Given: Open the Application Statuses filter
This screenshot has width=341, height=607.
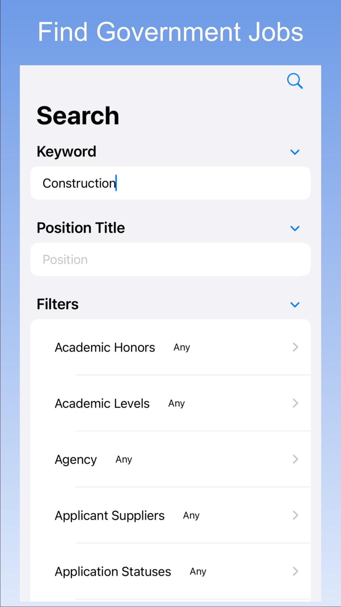Looking at the screenshot, I should click(x=113, y=572).
